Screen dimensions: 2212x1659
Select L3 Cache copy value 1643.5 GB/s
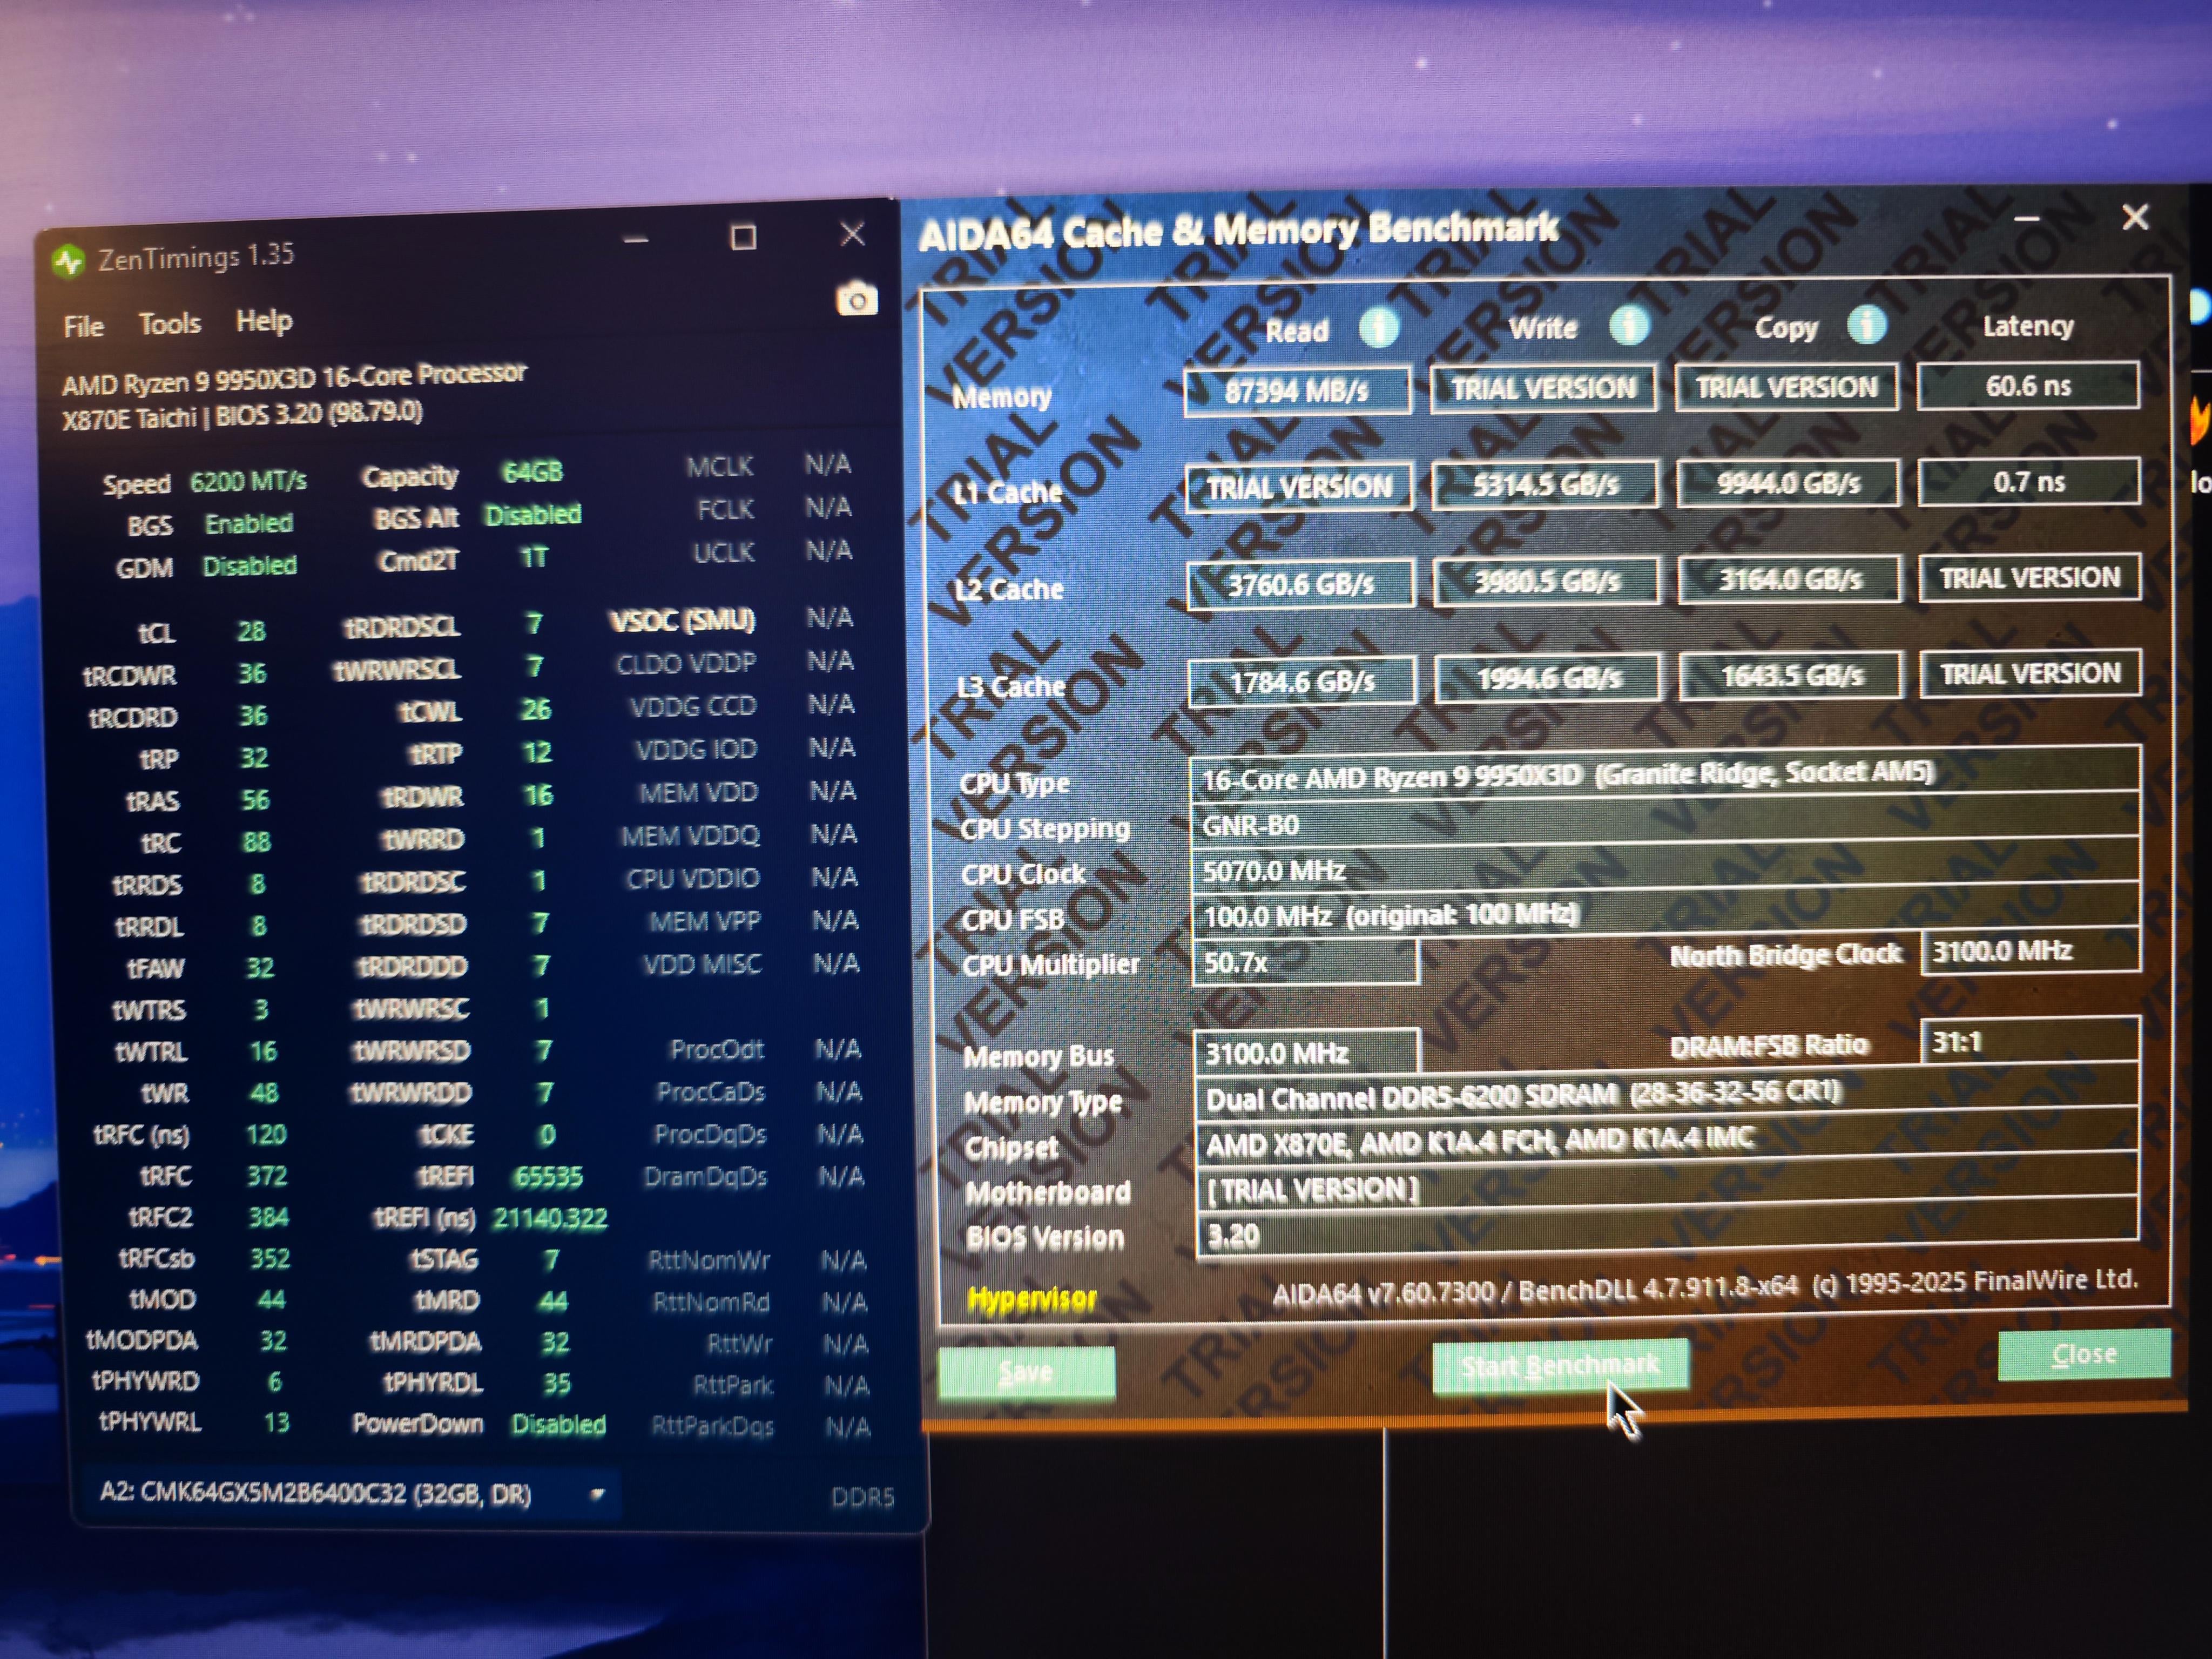[x=1791, y=677]
